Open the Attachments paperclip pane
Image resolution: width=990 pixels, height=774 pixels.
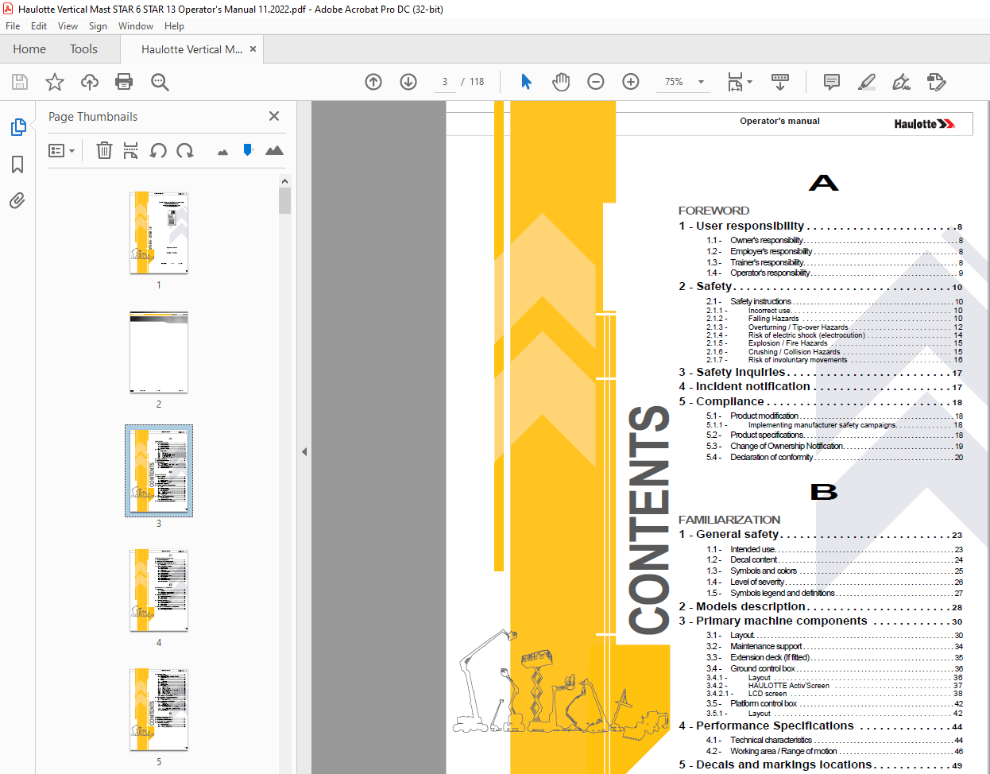(x=17, y=200)
